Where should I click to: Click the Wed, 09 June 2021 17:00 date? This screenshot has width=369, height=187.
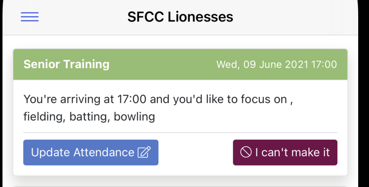click(276, 64)
